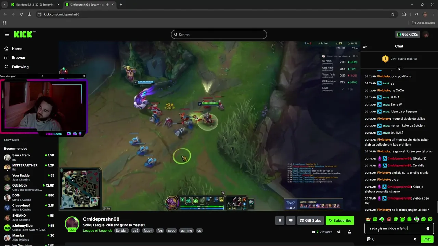Click the chat message input box

(x=399, y=228)
